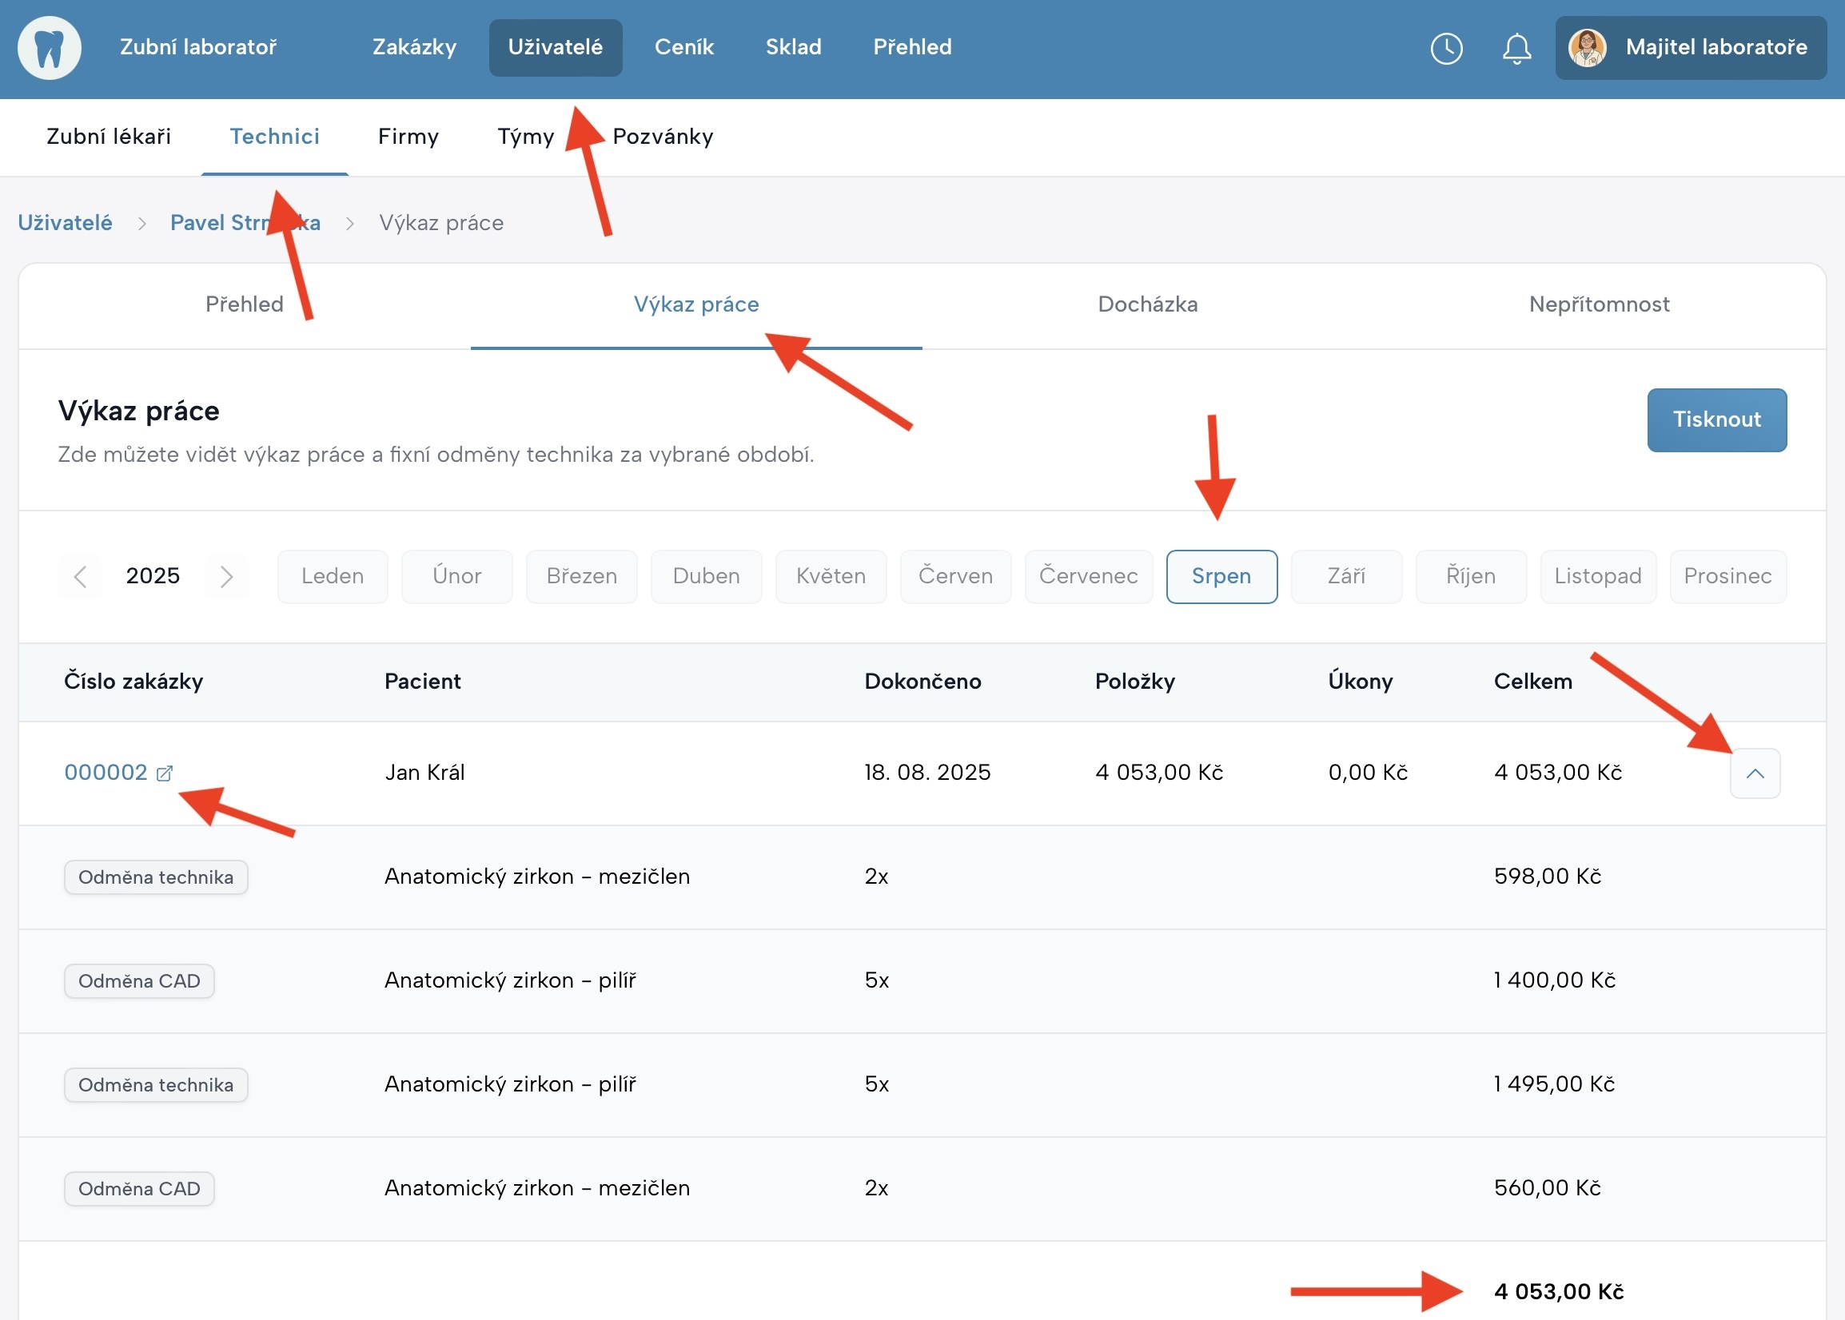The image size is (1845, 1320).
Task: Select the month Srpen
Action: [x=1221, y=576]
